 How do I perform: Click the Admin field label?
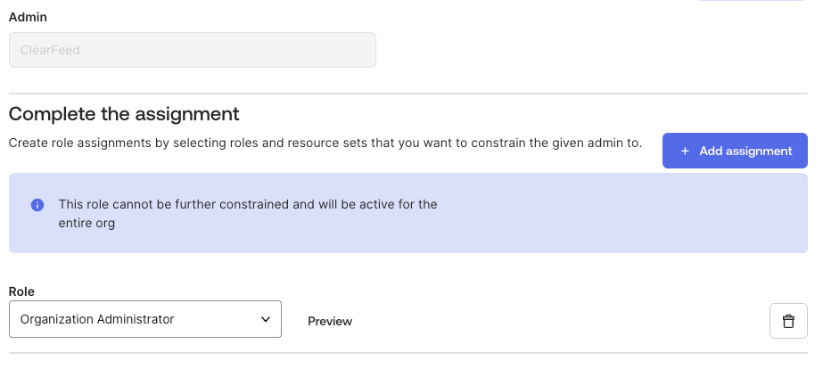tap(28, 17)
